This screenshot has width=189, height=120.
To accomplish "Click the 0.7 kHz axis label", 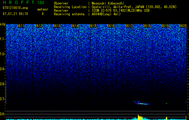I will [2, 99].
